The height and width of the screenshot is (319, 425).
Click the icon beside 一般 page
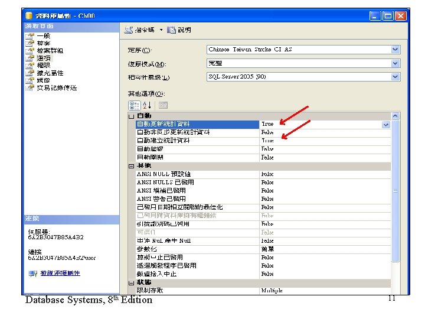coord(30,36)
